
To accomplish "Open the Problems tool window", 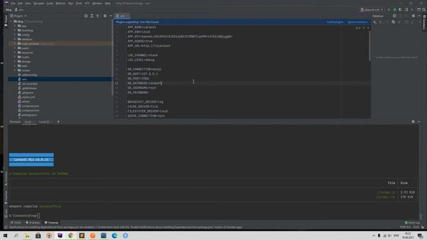I will click(33, 223).
